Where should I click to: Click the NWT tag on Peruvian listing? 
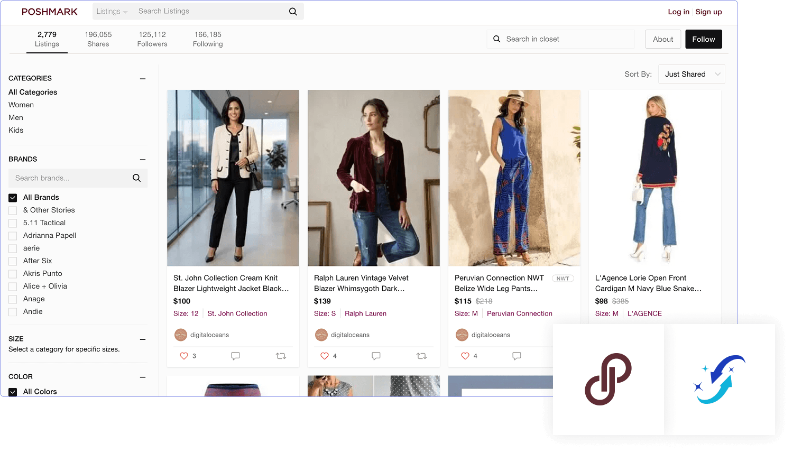point(563,279)
